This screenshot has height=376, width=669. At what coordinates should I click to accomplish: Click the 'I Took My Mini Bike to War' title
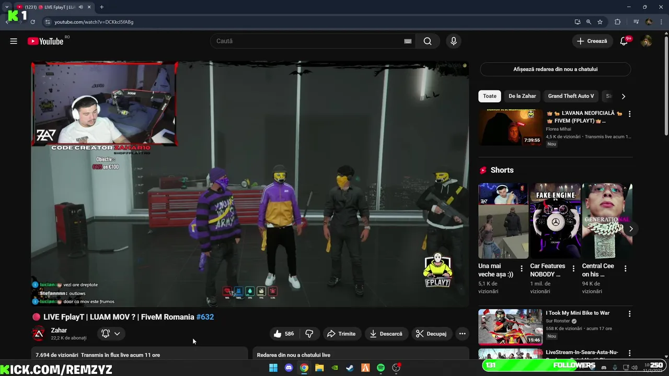[x=578, y=313]
